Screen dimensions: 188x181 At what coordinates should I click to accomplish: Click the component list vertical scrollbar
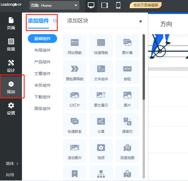tap(144, 67)
